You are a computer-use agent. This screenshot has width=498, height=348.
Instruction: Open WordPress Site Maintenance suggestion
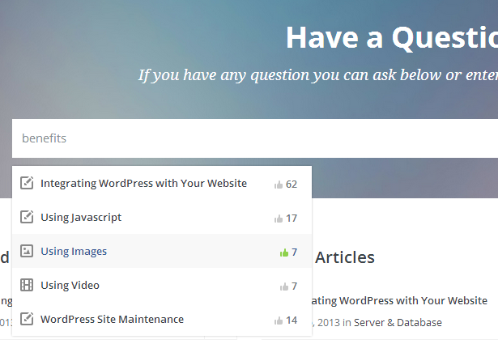(112, 320)
